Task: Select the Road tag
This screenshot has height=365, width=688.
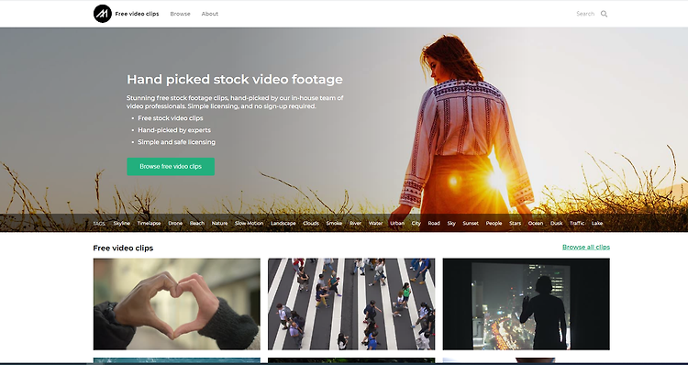Action: pyautogui.click(x=434, y=223)
